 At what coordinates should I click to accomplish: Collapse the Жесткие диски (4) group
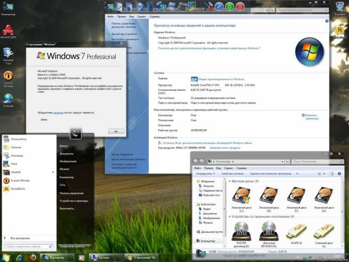[x=230, y=181]
